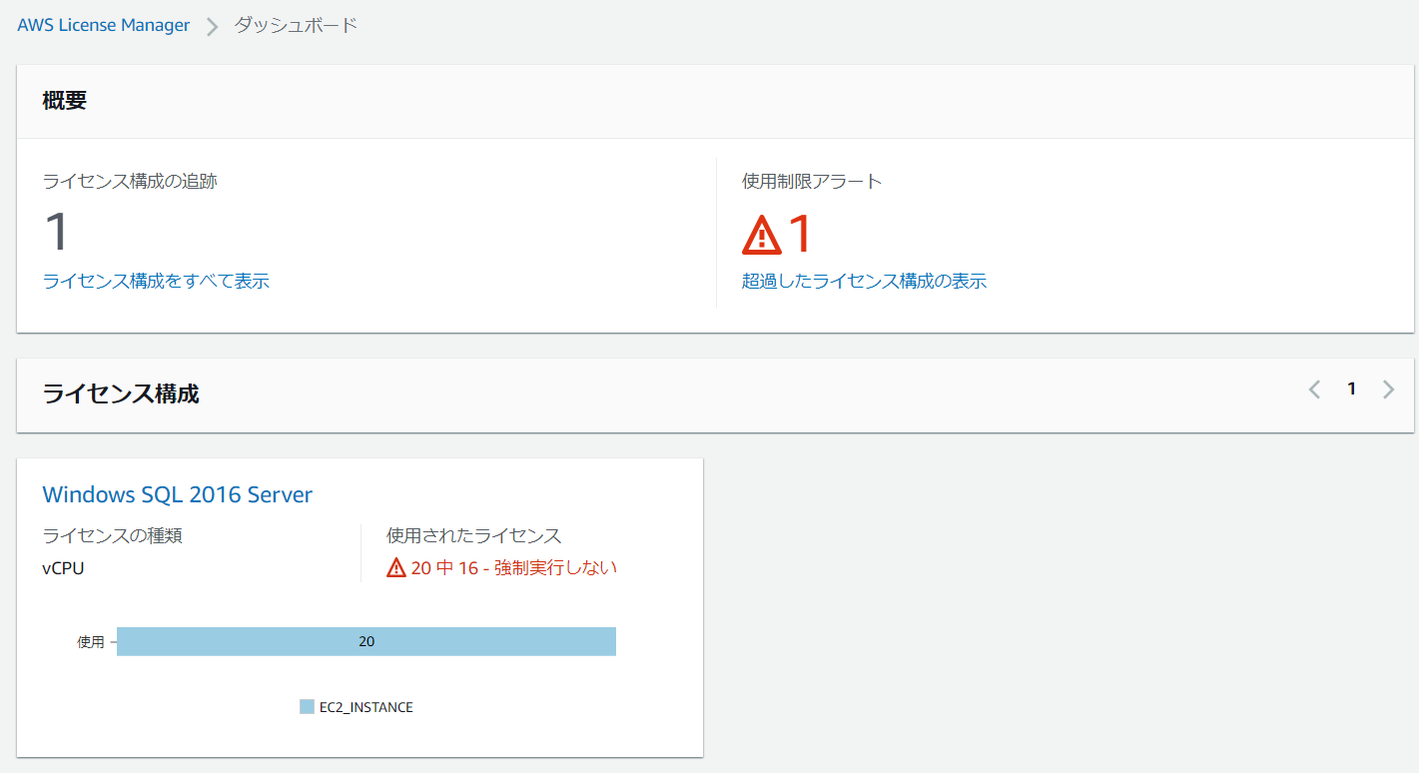Image resolution: width=1419 pixels, height=773 pixels.
Task: Go to the next page of ライセンス構成
Action: [1388, 389]
